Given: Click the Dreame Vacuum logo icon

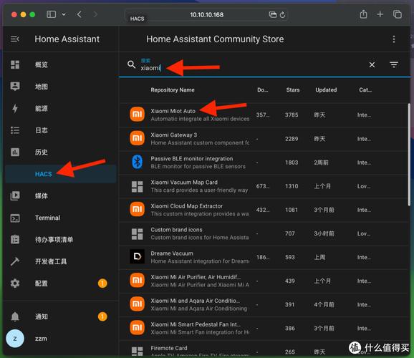Looking at the screenshot, I should pos(137,256).
